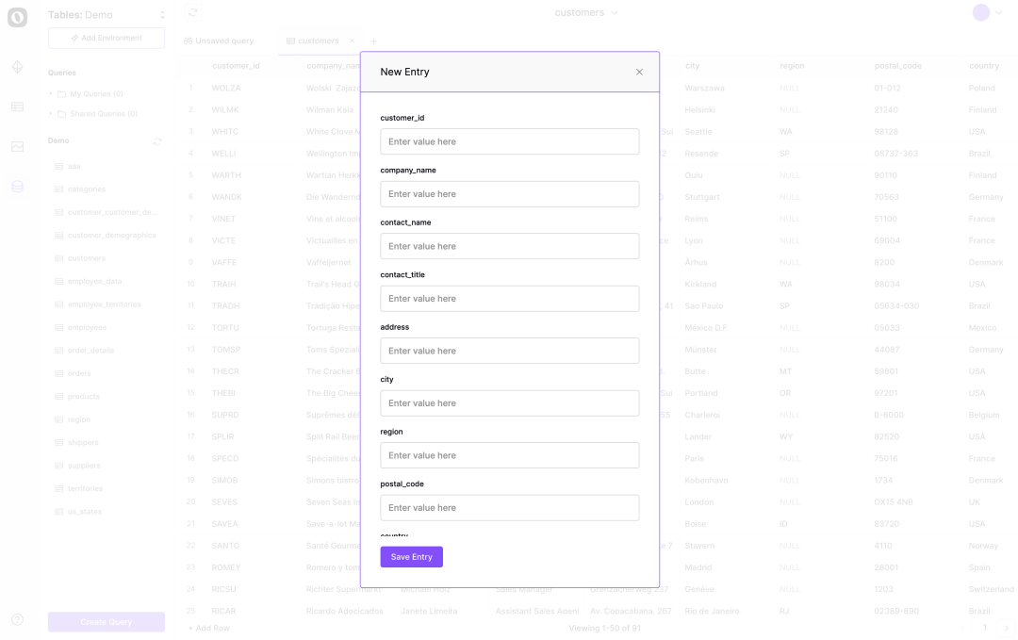Image resolution: width=1018 pixels, height=640 pixels.
Task: Expand the Shared Queries folder
Action: 51,114
